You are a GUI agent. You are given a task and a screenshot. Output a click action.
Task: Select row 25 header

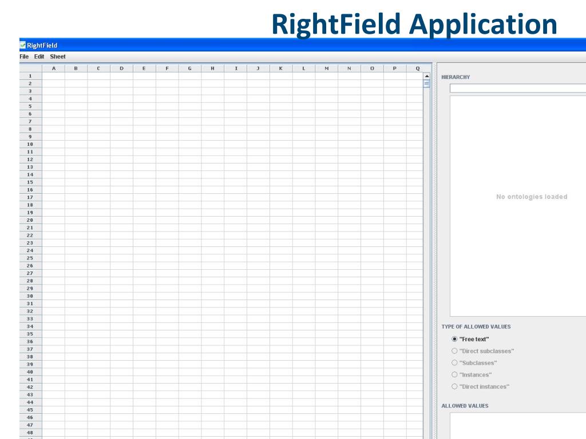(x=31, y=258)
